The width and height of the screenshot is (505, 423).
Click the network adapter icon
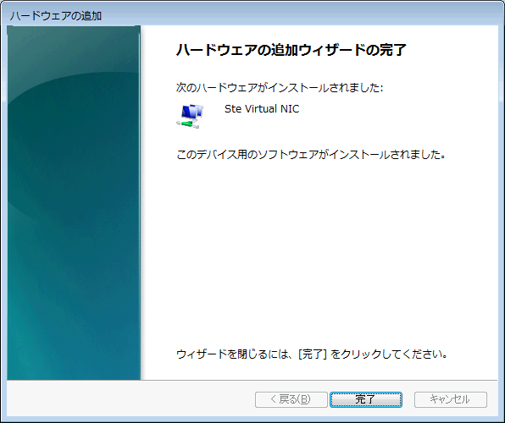[x=190, y=116]
